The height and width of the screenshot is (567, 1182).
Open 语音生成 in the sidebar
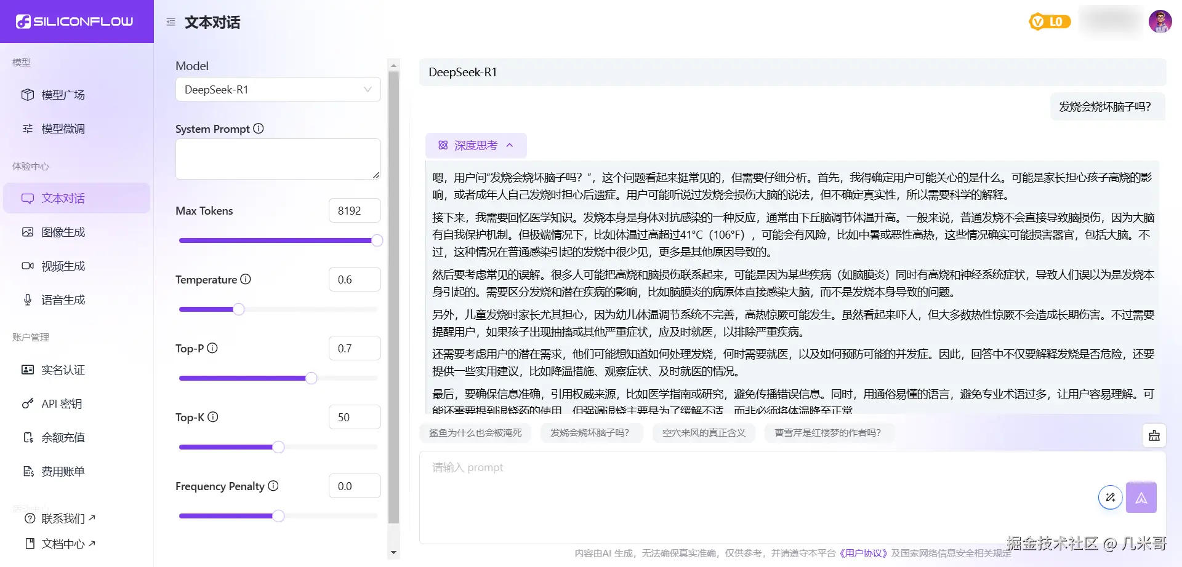[64, 299]
